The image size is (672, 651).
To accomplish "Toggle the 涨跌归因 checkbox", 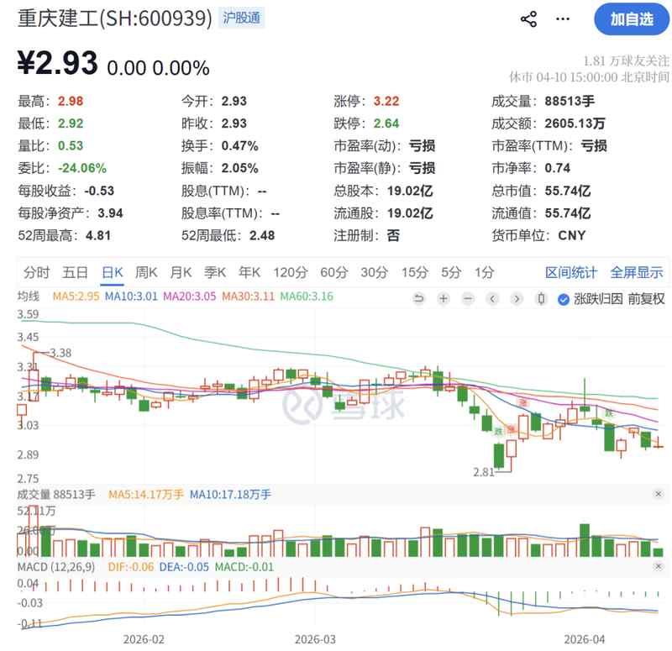I will click(561, 298).
